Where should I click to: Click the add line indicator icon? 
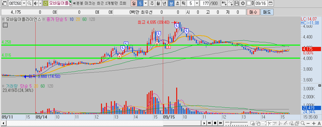click(230, 3)
